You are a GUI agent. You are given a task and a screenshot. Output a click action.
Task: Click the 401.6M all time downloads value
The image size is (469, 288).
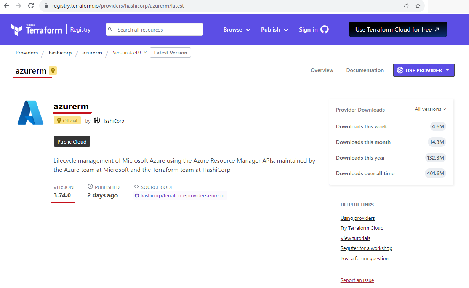435,173
